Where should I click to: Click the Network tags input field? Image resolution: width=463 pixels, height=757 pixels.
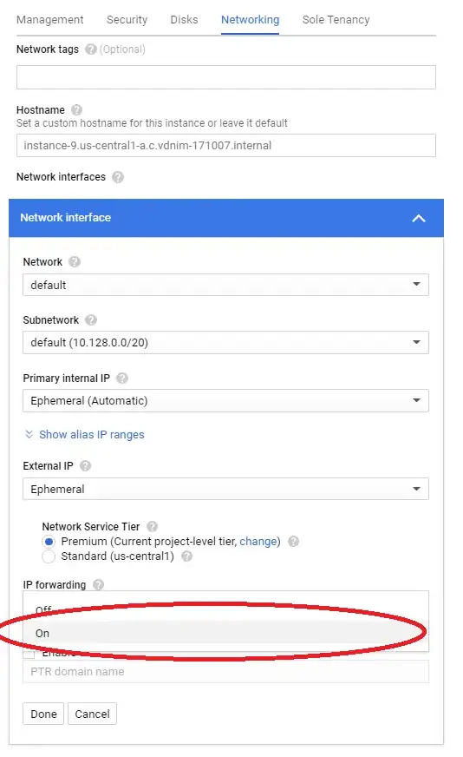pyautogui.click(x=226, y=77)
